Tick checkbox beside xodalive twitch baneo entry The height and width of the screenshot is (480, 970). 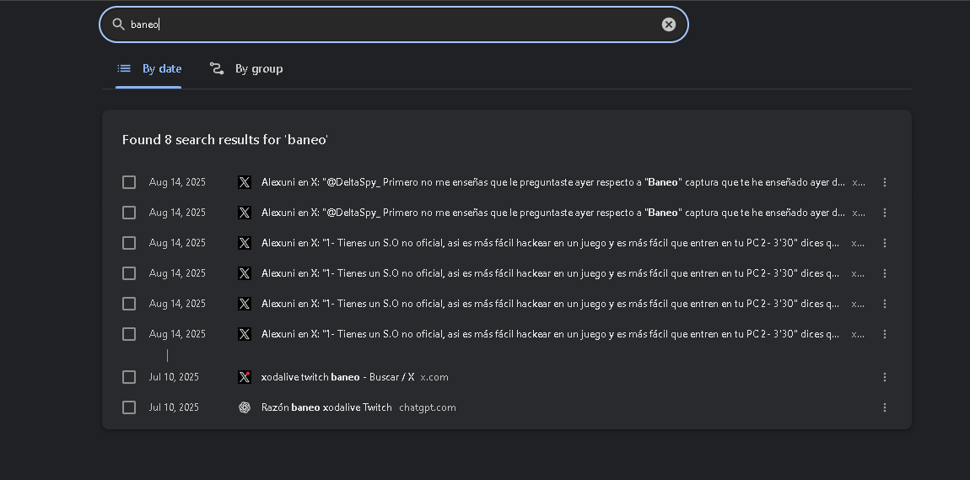click(129, 377)
